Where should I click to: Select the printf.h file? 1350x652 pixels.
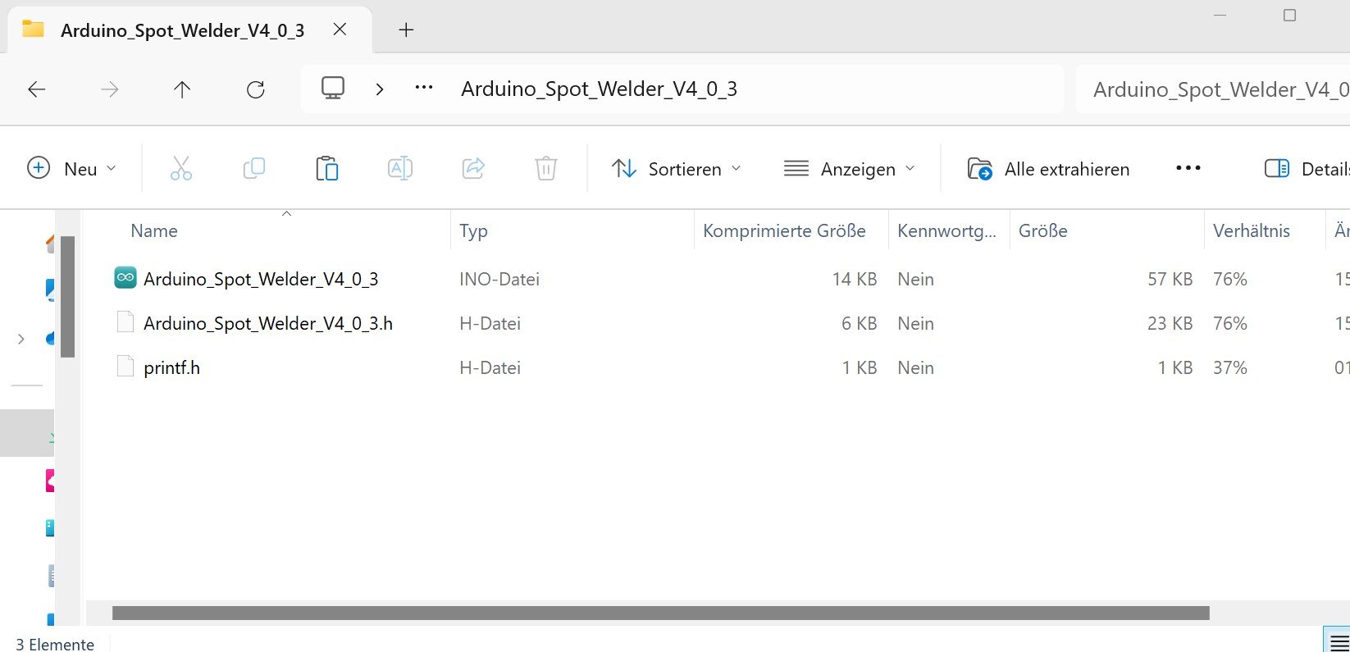[x=171, y=368]
